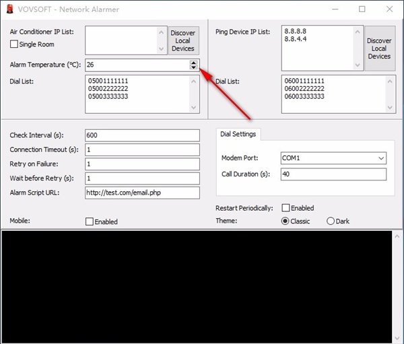Increase Alarm Temperature with up arrow

pyautogui.click(x=193, y=63)
